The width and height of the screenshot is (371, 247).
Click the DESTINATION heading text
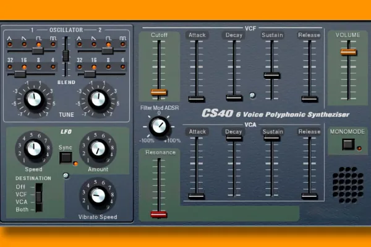pyautogui.click(x=33, y=178)
